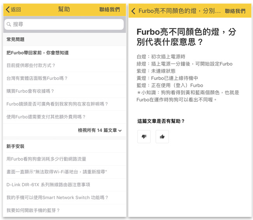Open 目前提供哪些付款方式？ article

pos(65,66)
